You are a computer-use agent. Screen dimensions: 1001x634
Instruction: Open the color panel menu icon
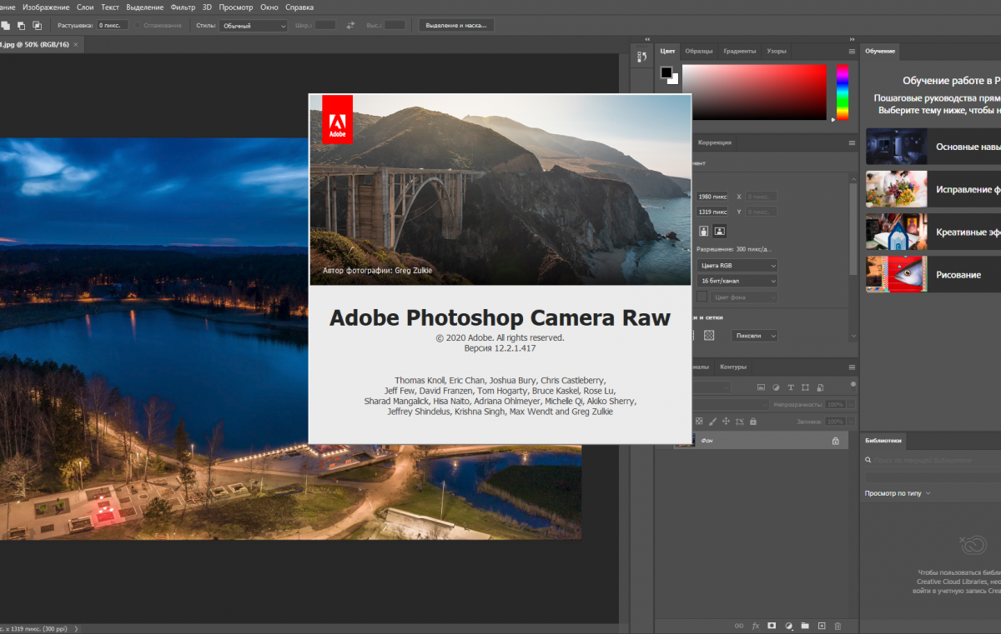852,51
